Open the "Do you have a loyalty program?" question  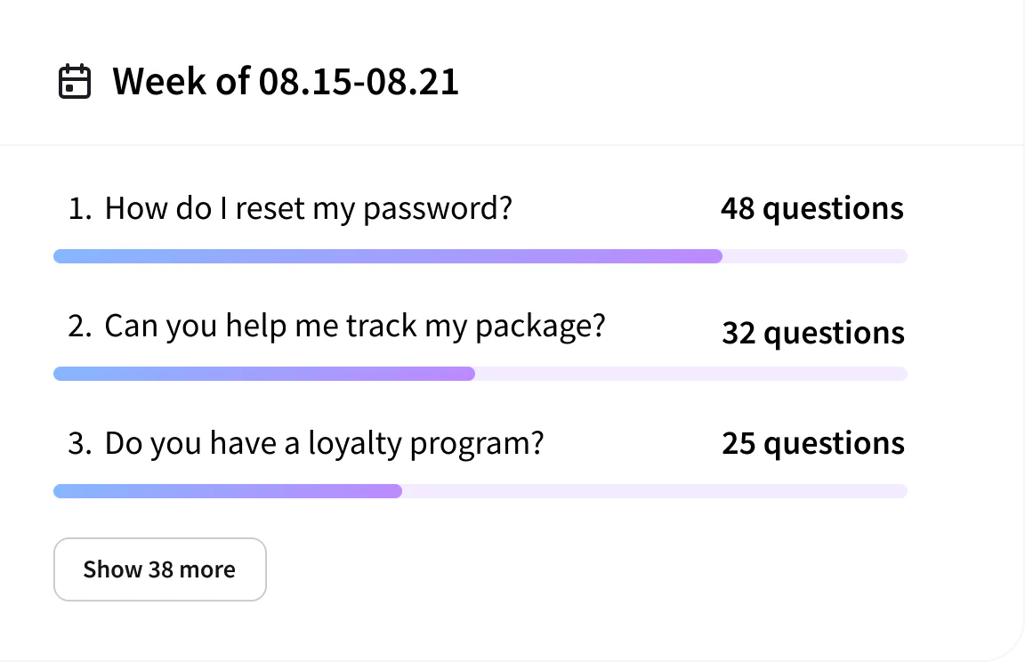[x=324, y=443]
